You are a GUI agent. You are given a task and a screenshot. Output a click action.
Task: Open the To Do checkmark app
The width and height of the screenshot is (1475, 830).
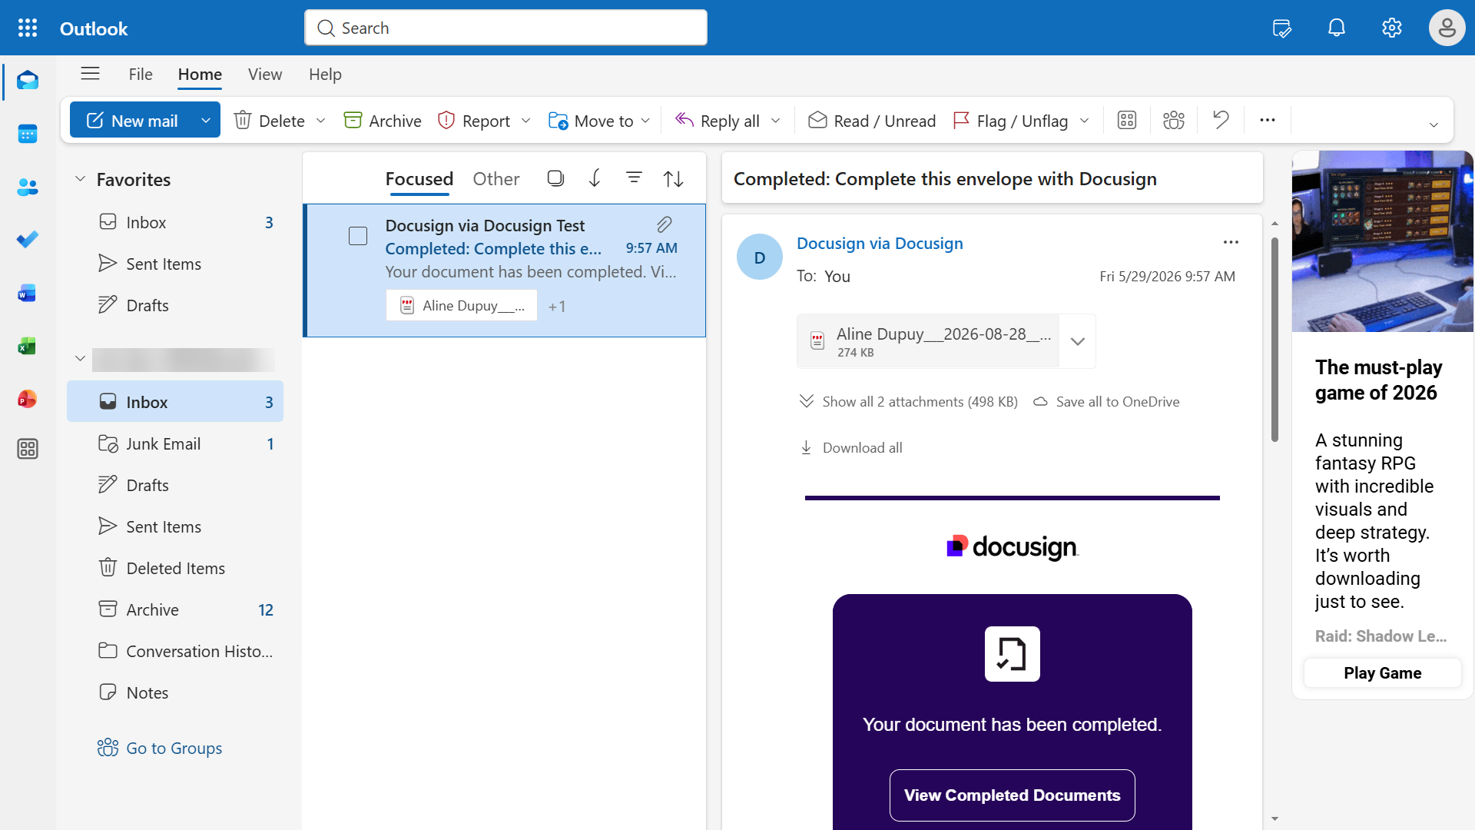[28, 240]
